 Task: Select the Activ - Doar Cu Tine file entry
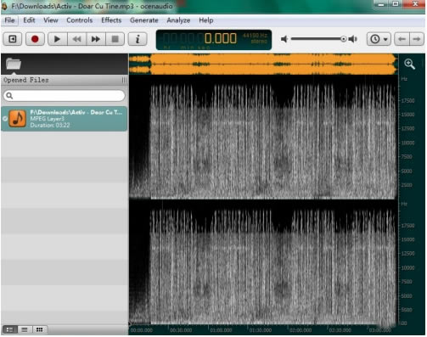pyautogui.click(x=65, y=119)
